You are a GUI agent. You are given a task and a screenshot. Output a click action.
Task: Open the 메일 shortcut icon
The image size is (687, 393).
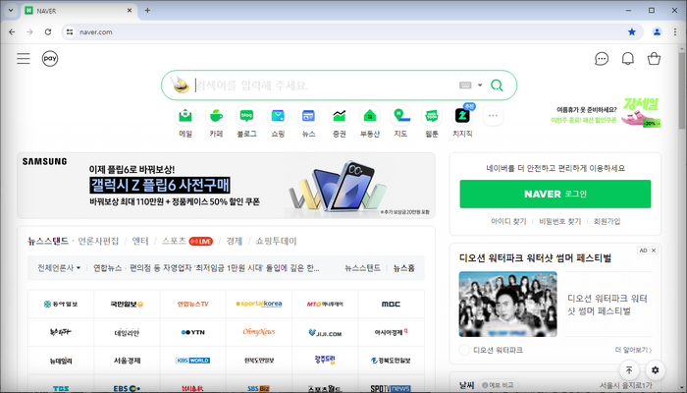click(x=185, y=116)
